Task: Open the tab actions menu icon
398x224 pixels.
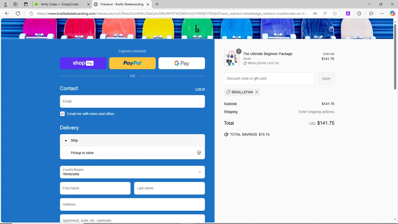Action: 26,4
